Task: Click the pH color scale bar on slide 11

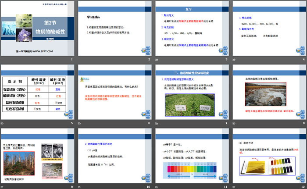Action: [191, 169]
